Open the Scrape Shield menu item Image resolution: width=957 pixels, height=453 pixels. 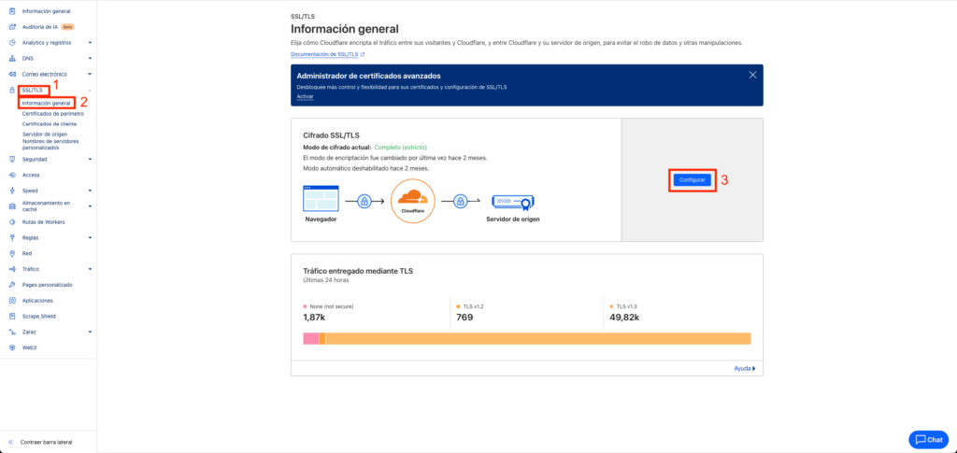(x=39, y=317)
